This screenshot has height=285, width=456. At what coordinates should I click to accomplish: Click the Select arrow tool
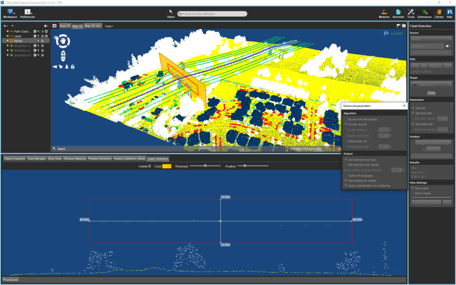coord(170,13)
